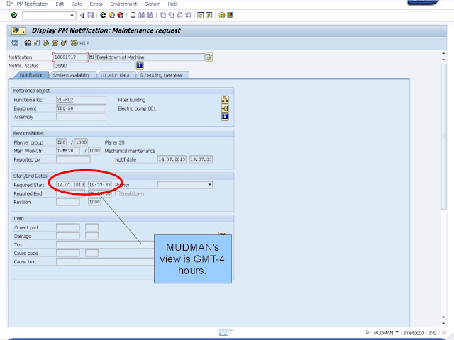Click the structure list icon beside Filter building
454x340 pixels.
pyautogui.click(x=225, y=100)
